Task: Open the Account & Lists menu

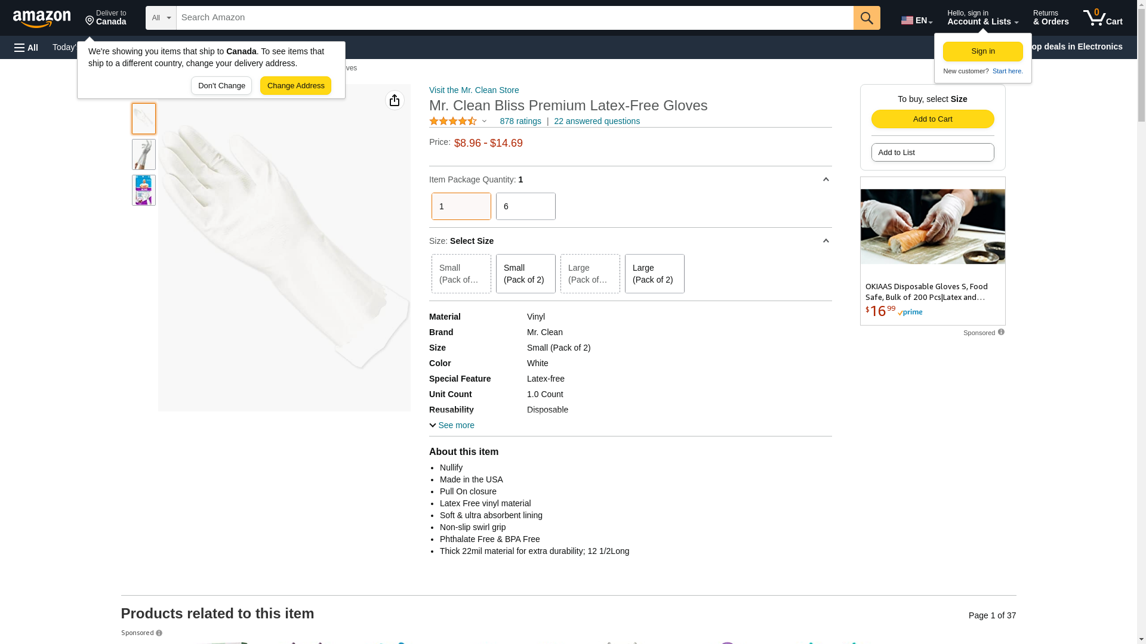Action: pyautogui.click(x=982, y=18)
